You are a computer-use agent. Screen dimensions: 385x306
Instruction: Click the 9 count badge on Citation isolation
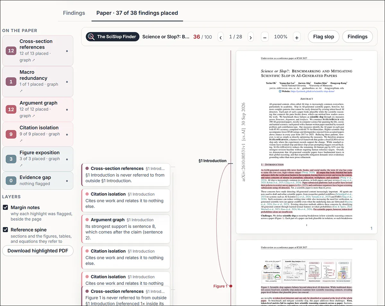pyautogui.click(x=11, y=134)
